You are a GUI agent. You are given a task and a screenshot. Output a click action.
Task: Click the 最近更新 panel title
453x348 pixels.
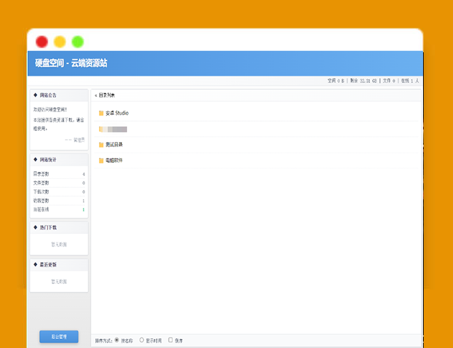pyautogui.click(x=48, y=264)
